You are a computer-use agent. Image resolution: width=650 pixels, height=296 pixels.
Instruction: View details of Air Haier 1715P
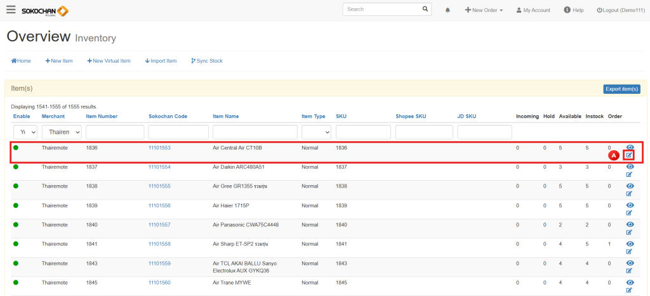pos(630,205)
